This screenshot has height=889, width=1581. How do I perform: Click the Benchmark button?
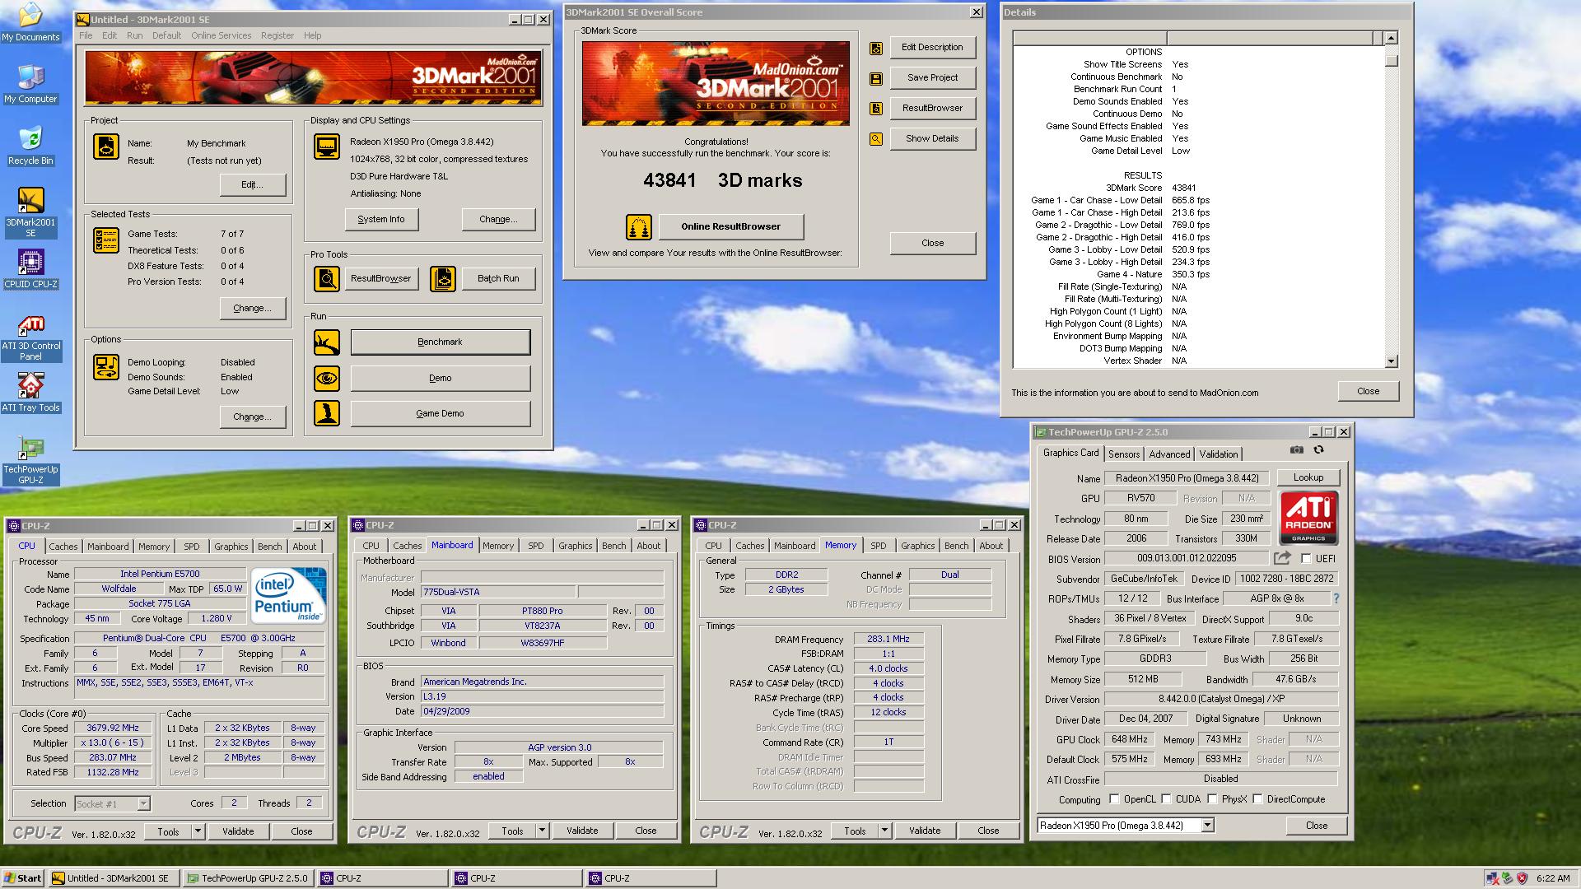point(440,342)
